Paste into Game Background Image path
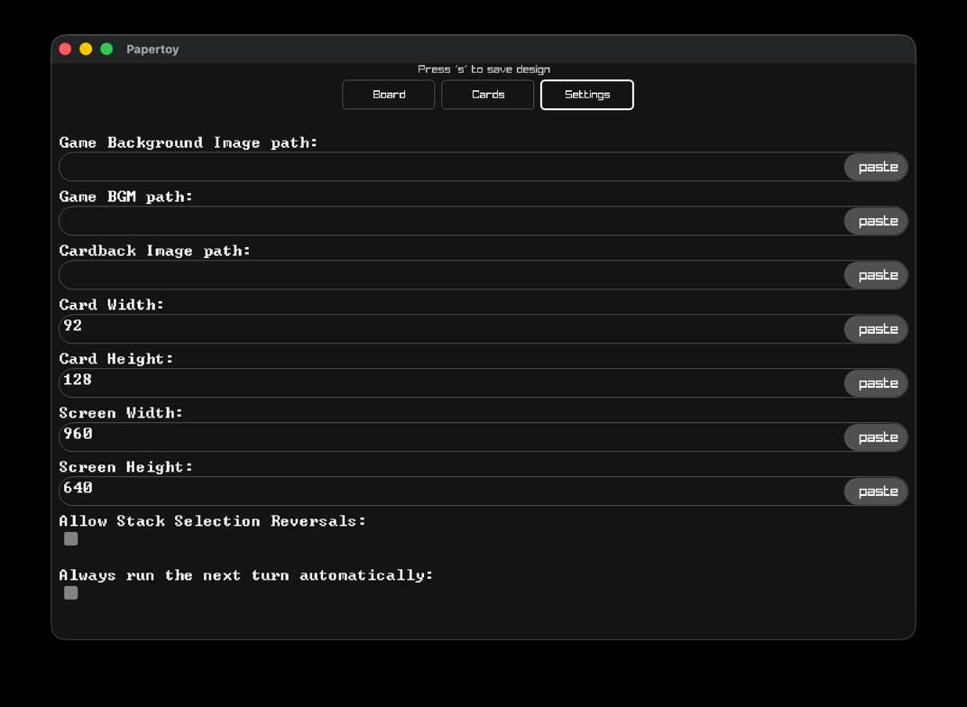967x707 pixels. tap(876, 167)
